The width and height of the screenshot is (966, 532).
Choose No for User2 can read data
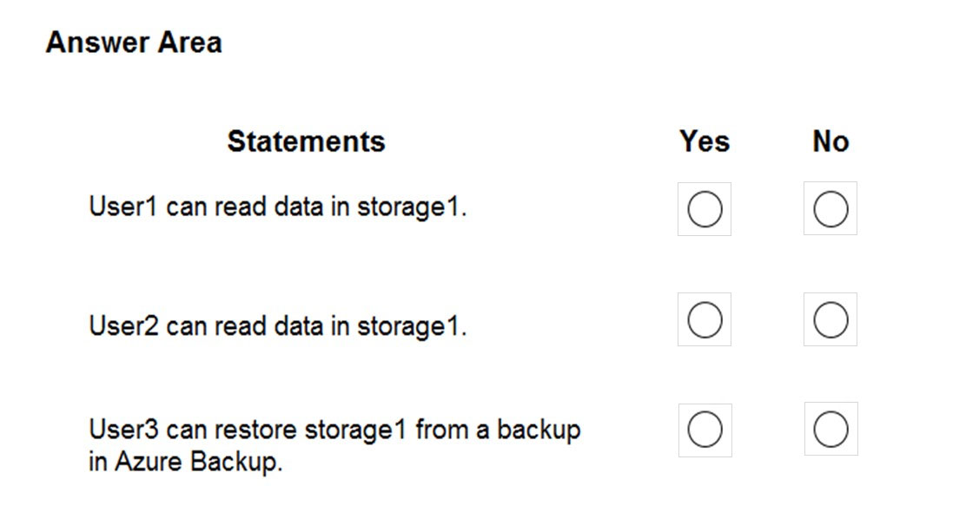(830, 319)
